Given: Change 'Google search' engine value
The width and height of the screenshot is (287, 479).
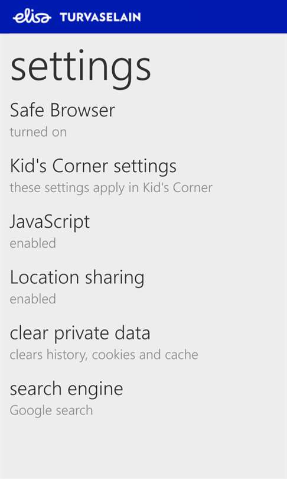Looking at the screenshot, I should tap(51, 410).
